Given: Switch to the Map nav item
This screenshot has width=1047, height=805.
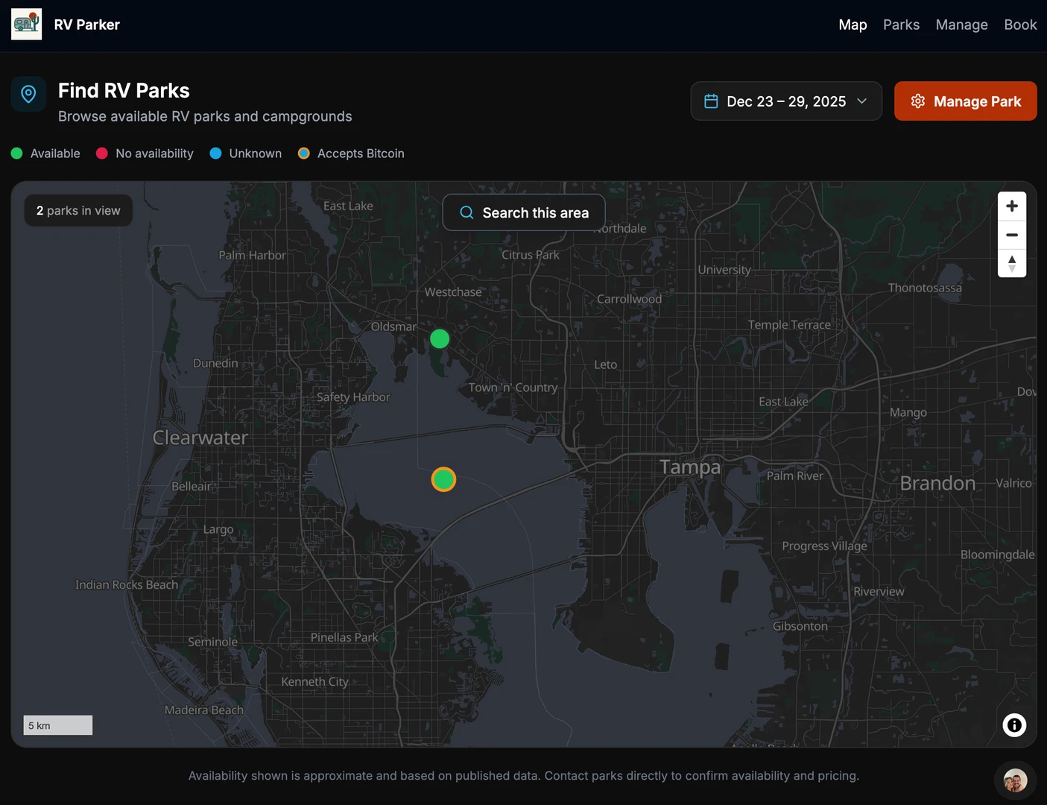Looking at the screenshot, I should pyautogui.click(x=853, y=25).
